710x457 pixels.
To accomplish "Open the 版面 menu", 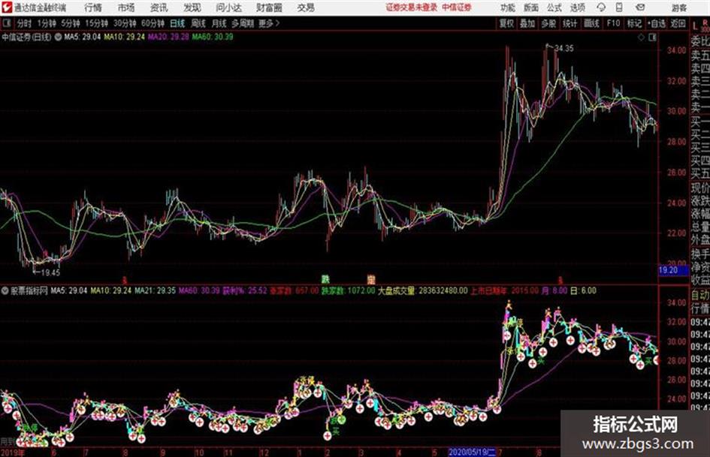I will click(530, 8).
